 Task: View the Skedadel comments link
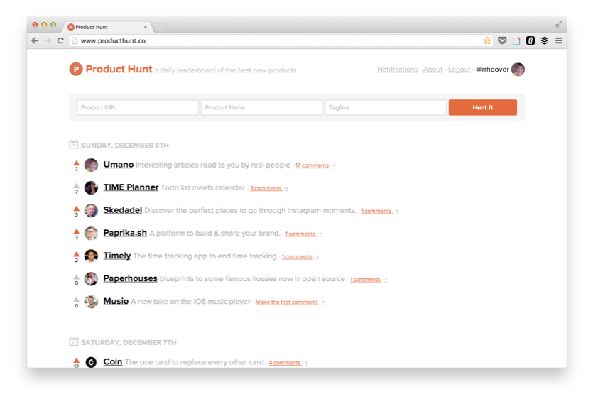(376, 211)
